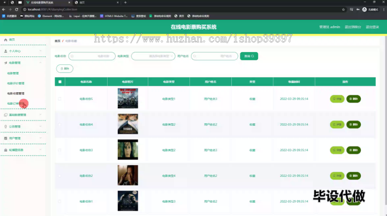387x216 pixels.
Task: Check the row checkbox for 电影名称5
Action: pos(59,99)
